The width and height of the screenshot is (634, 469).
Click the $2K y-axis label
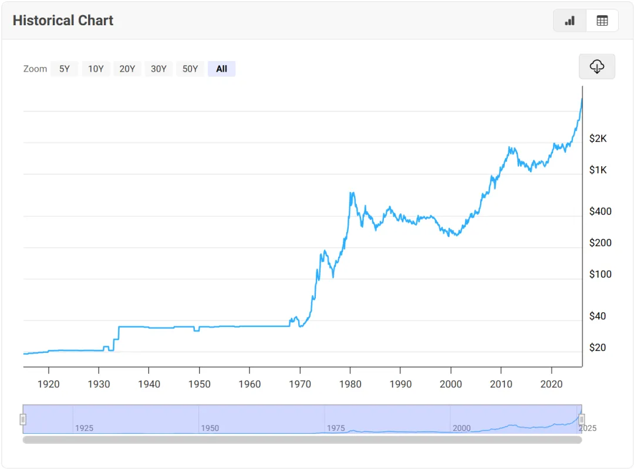pyautogui.click(x=599, y=139)
